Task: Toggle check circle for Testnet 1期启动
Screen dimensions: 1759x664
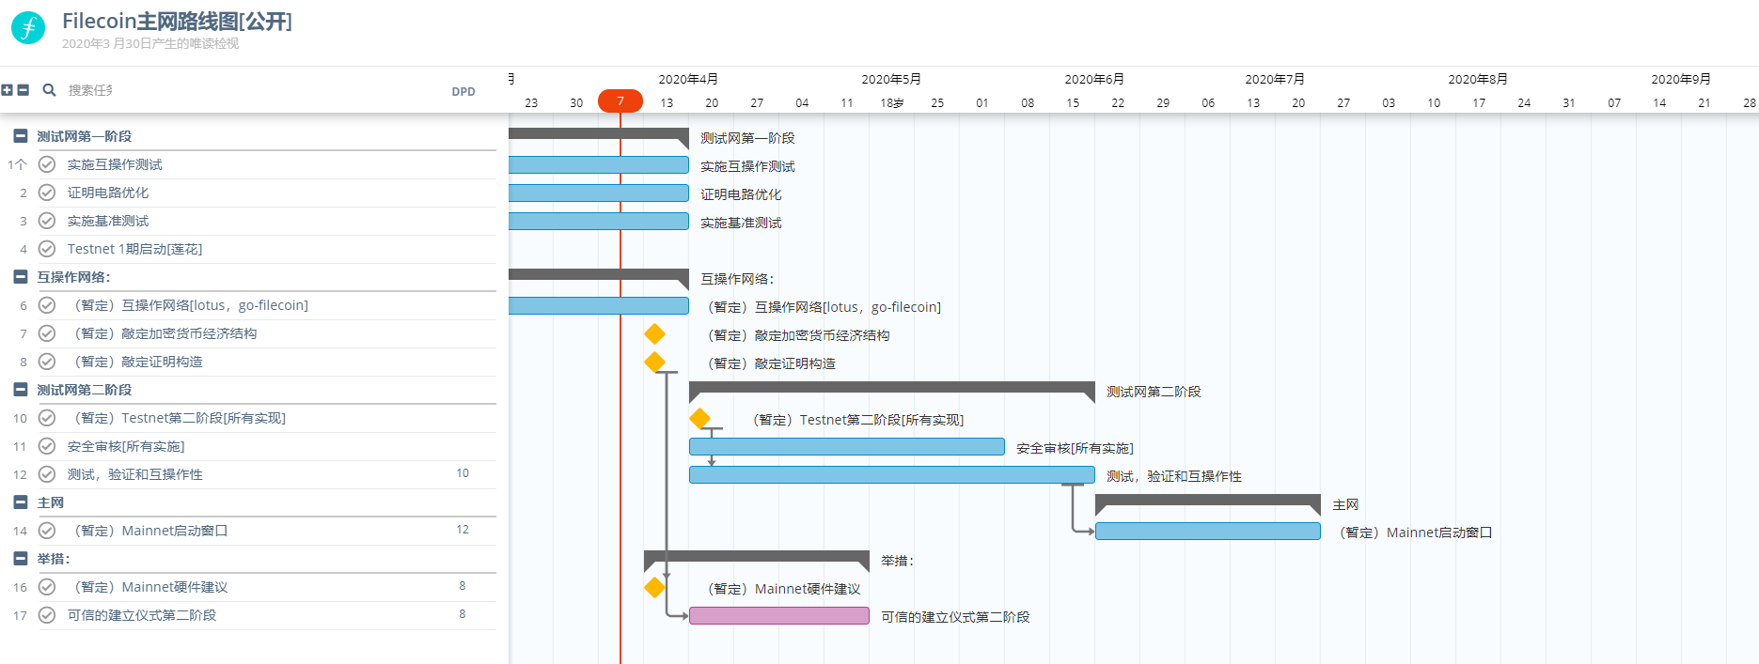Action: point(47,249)
